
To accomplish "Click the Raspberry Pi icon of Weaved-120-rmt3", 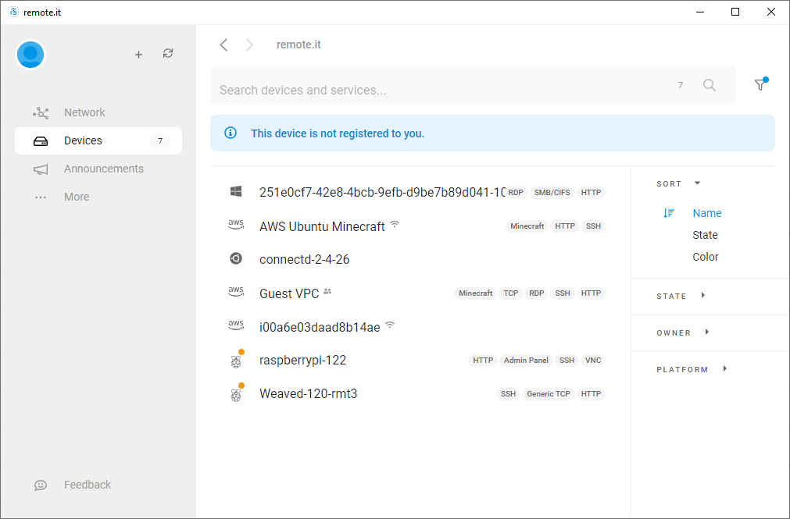I will pos(236,395).
